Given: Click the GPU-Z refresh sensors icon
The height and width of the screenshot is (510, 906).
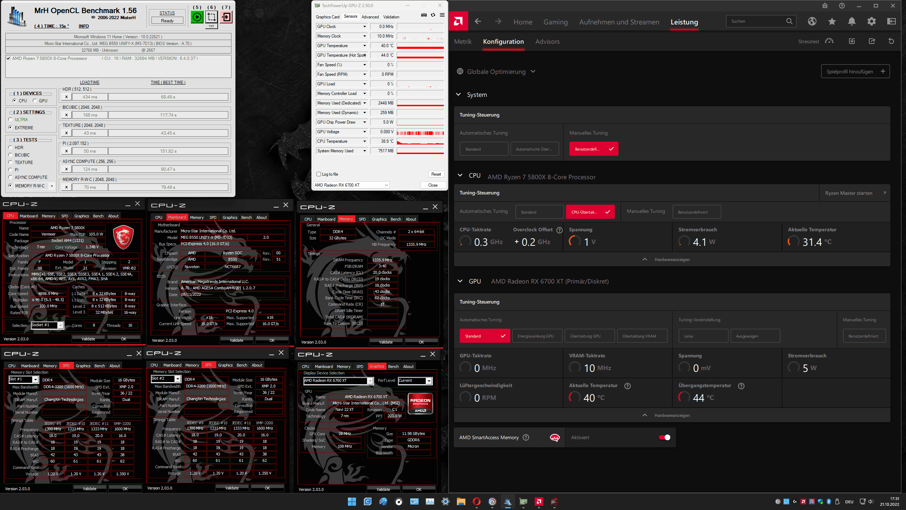Looking at the screenshot, I should click(433, 15).
